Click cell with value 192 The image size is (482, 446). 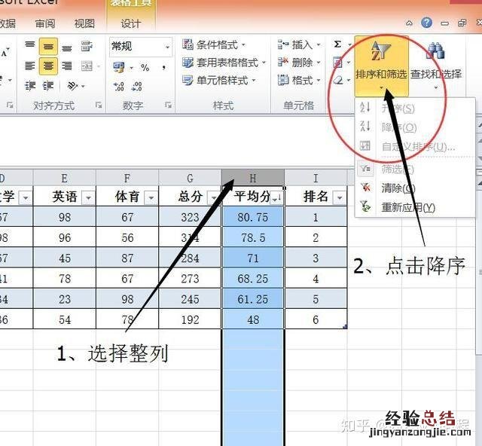(x=190, y=319)
